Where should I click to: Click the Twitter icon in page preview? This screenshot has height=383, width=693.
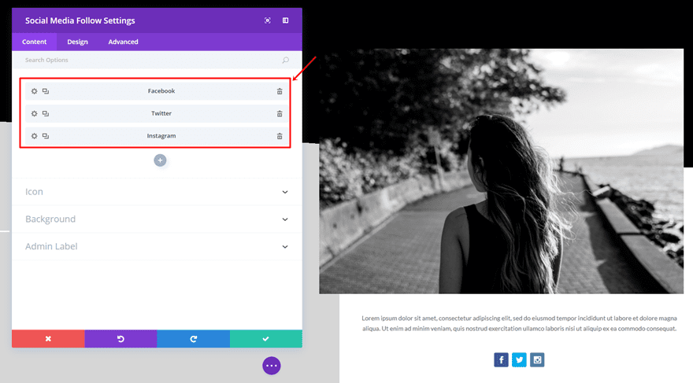point(519,359)
